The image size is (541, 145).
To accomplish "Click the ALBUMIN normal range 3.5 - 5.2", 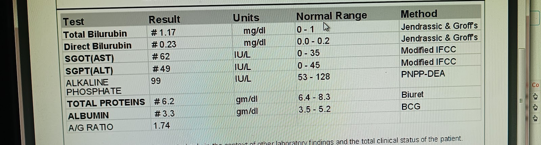I will 314,110.
